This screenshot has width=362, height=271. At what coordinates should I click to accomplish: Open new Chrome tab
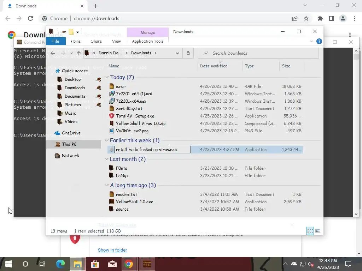(x=95, y=6)
